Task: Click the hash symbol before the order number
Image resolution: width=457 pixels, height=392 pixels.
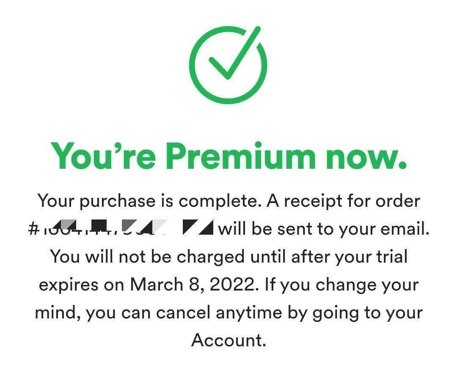Action: tap(33, 229)
